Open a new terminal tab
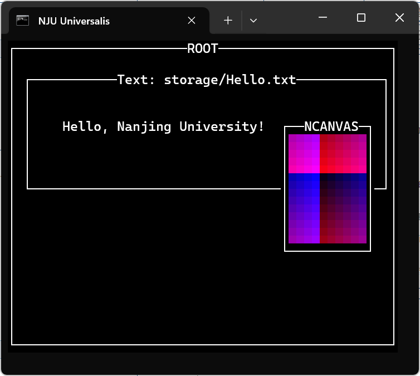Screen dimensions: 420x376 (x=228, y=21)
